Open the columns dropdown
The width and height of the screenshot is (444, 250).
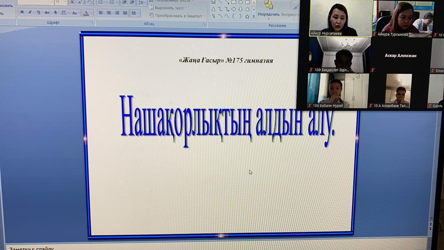135,13
